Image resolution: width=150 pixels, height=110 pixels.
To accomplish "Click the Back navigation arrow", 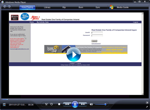I will 4,7.
